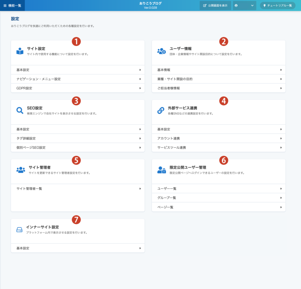Open サイト管理者一覧 list
Screen dimensions: 301x289
point(77,189)
